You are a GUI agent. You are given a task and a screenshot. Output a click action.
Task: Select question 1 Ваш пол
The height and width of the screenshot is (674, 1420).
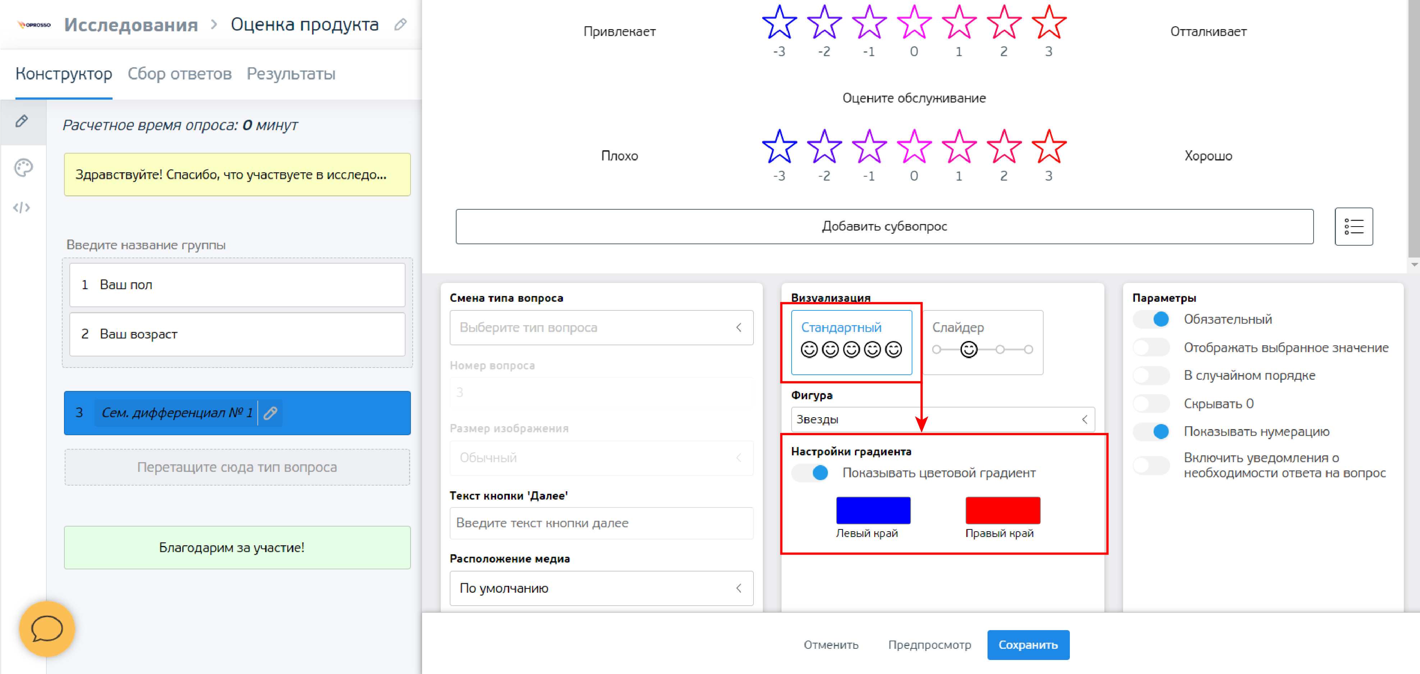tap(237, 285)
